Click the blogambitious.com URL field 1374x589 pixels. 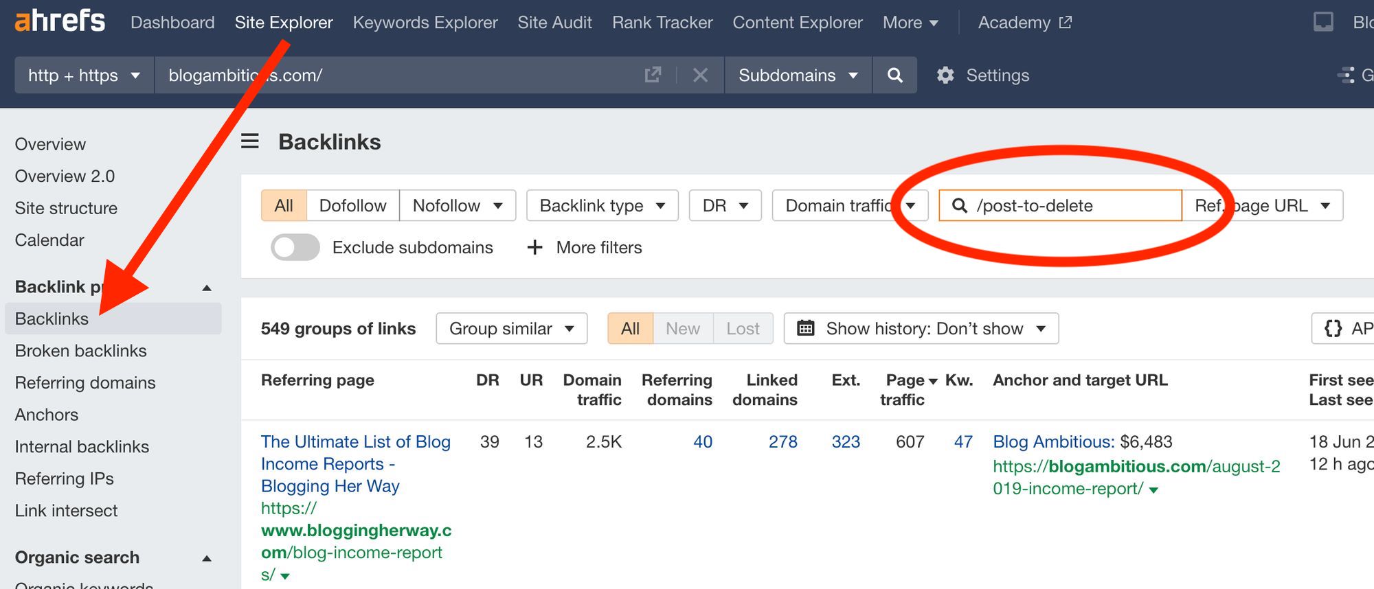click(398, 75)
